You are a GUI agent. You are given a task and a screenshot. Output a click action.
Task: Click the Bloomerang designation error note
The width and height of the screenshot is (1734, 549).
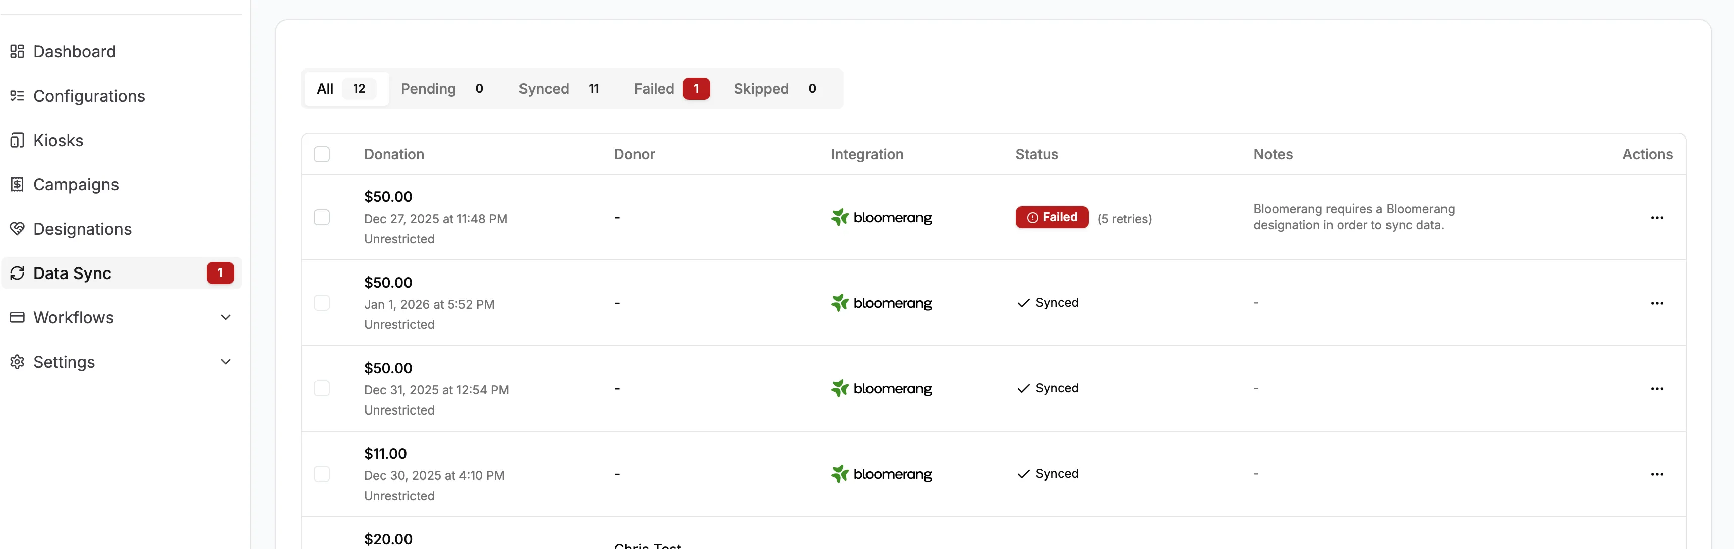click(1354, 217)
